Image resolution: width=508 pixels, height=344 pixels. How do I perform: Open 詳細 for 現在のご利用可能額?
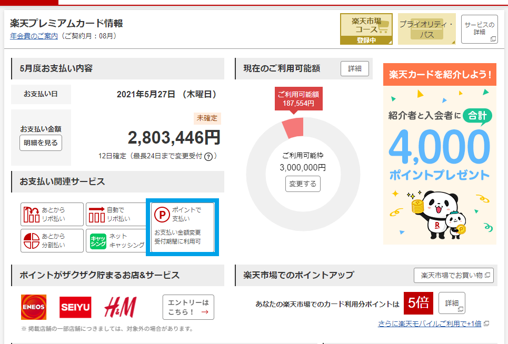(x=354, y=68)
